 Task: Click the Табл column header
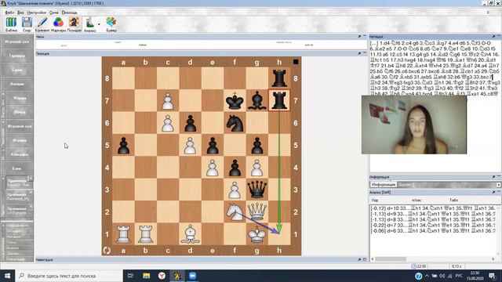453,201
